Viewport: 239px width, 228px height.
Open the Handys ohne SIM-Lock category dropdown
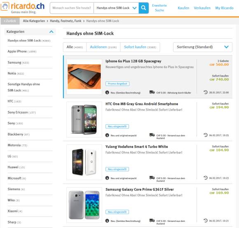tap(116, 8)
